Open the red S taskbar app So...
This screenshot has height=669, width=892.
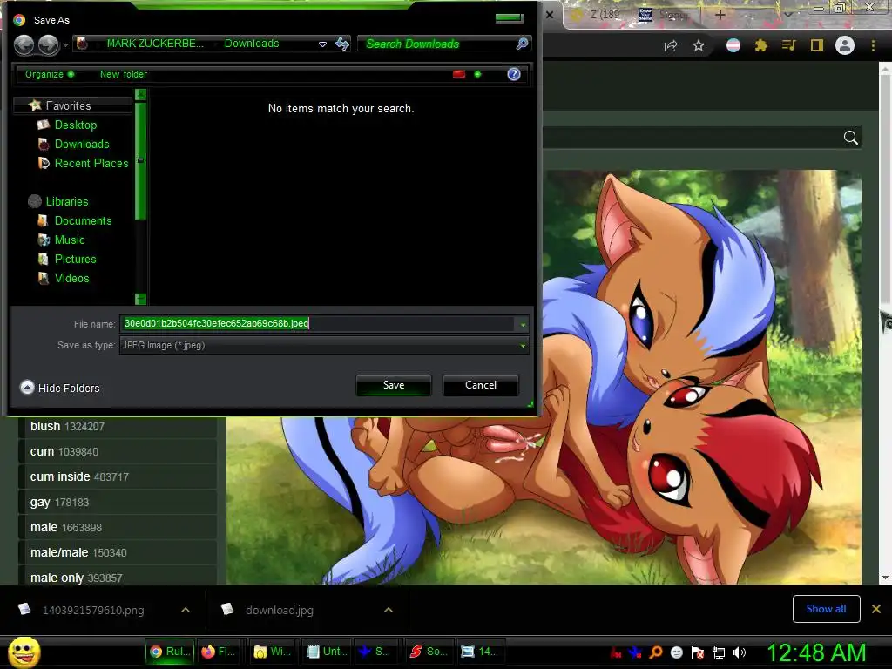[x=429, y=652]
